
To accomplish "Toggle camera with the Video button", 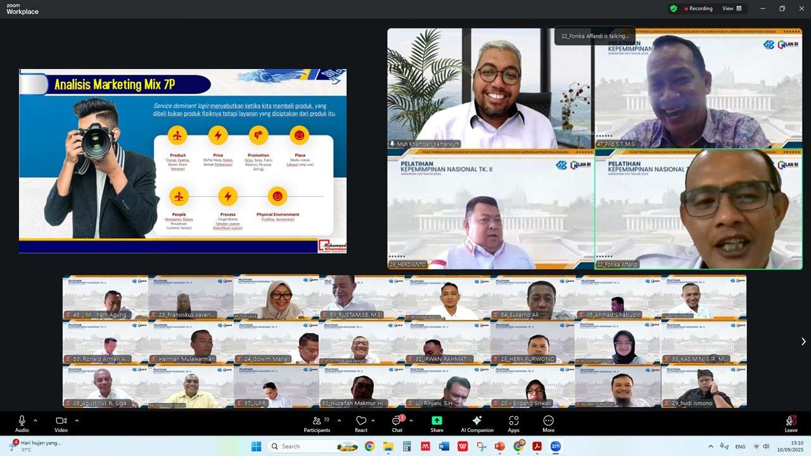I will 61,424.
